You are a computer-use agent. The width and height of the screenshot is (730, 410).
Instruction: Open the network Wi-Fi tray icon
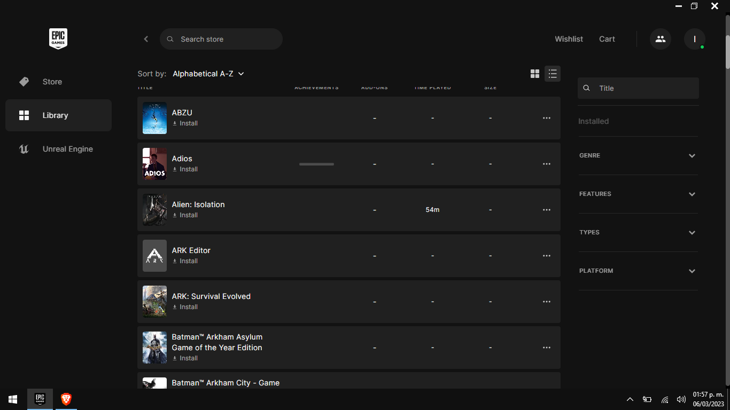tap(665, 399)
